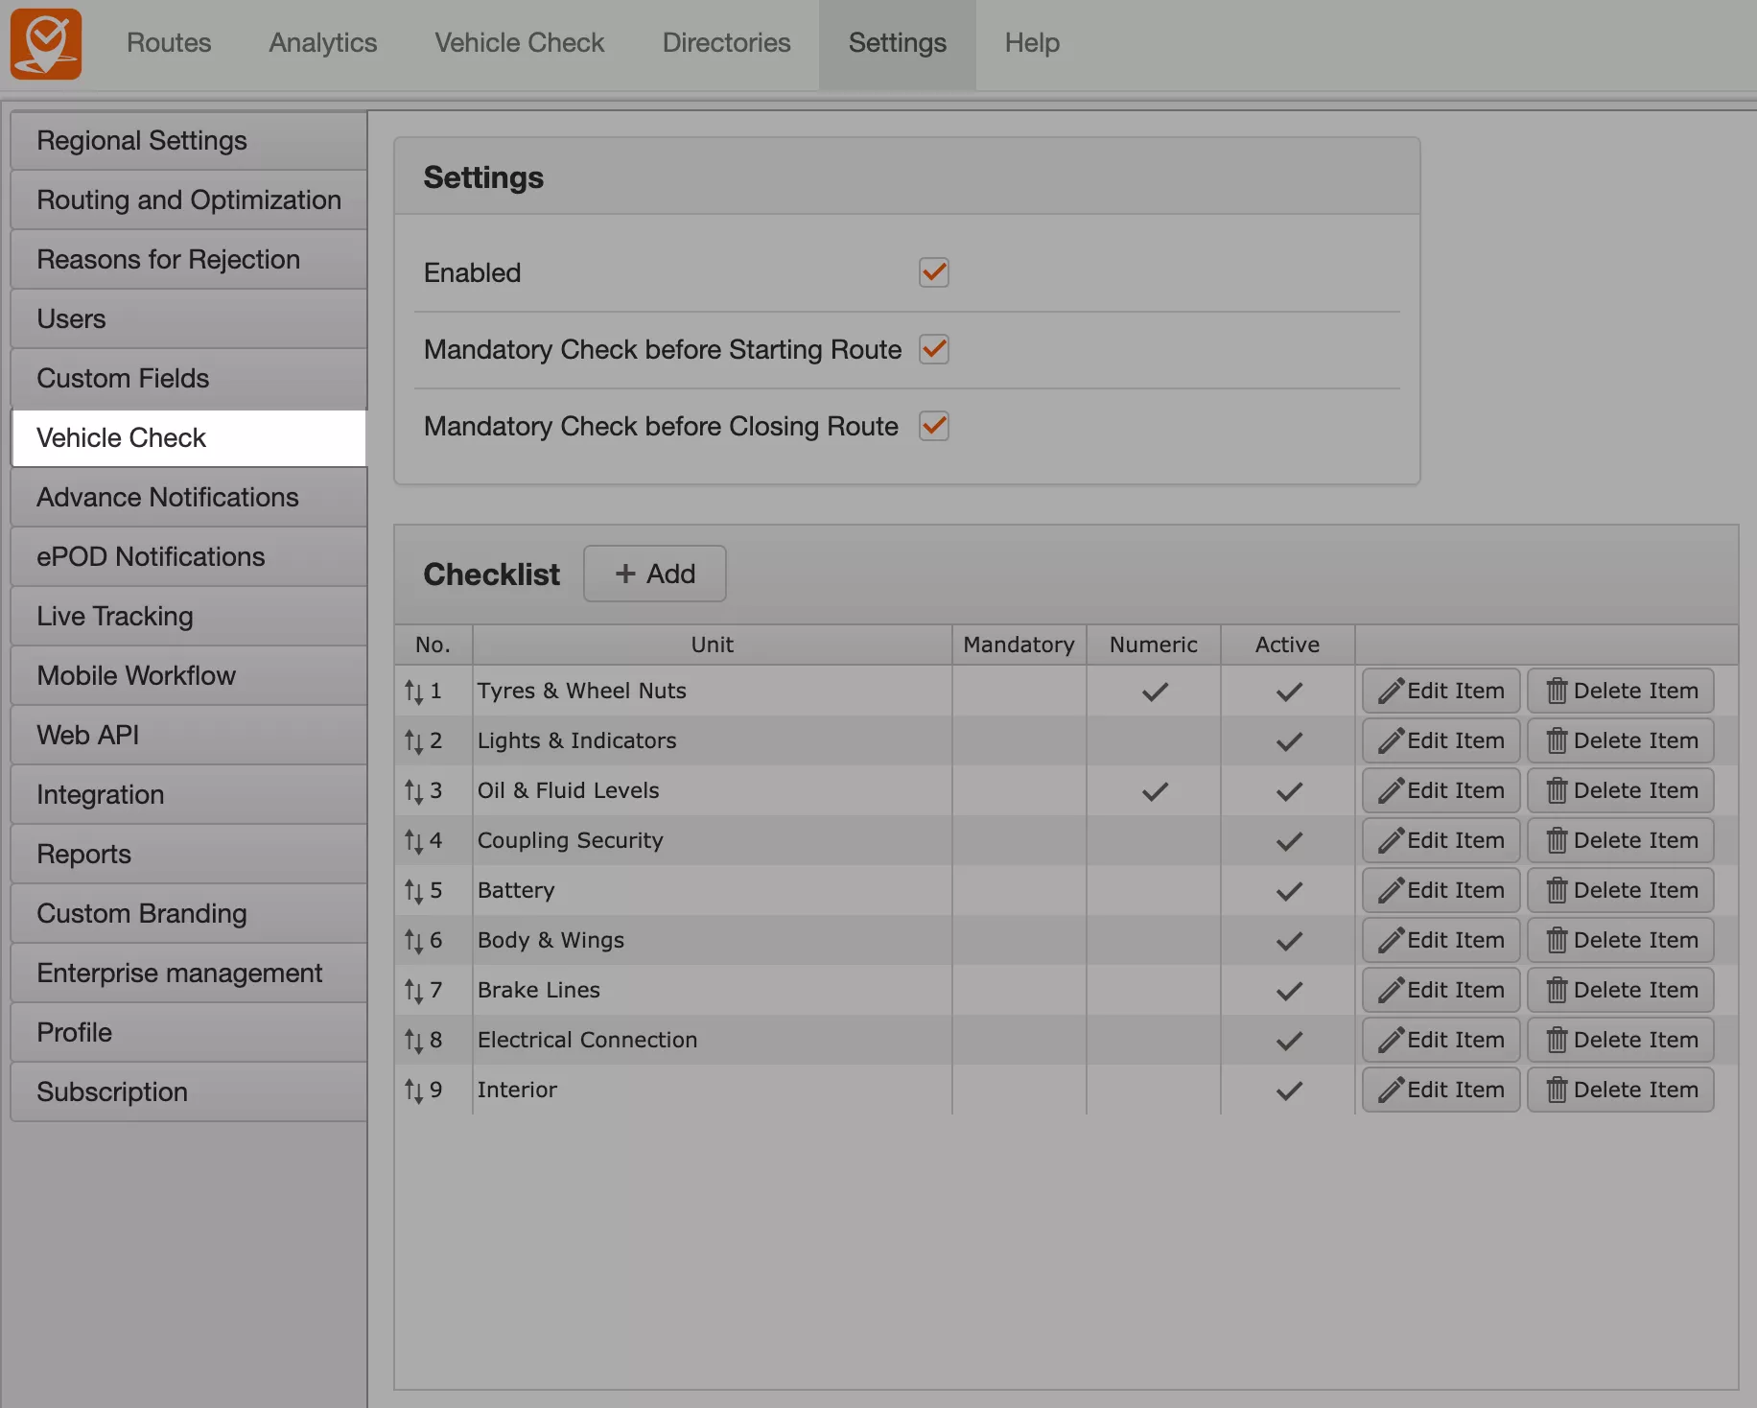Viewport: 1757px width, 1408px height.
Task: Delete the Brake Lines item
Action: point(1621,990)
